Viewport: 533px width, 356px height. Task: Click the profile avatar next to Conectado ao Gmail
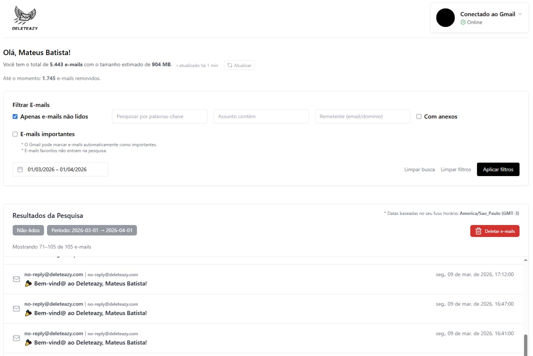445,18
